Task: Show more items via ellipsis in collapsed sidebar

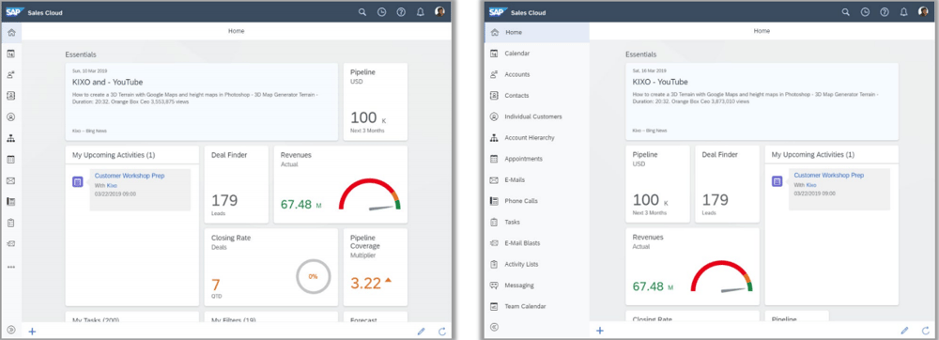Action: click(x=10, y=267)
